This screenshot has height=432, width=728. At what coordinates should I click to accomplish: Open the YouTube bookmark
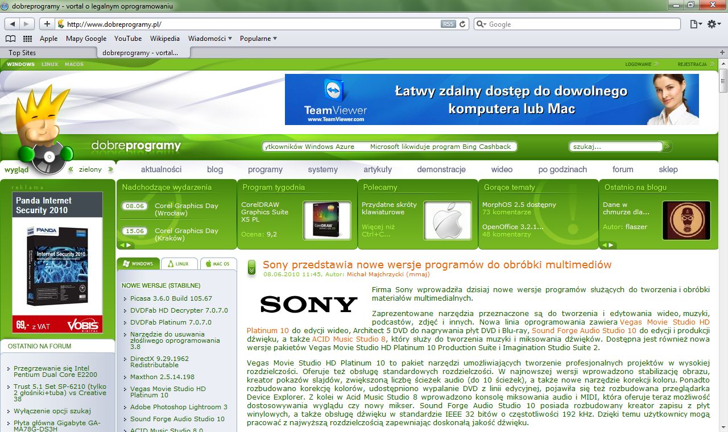128,39
